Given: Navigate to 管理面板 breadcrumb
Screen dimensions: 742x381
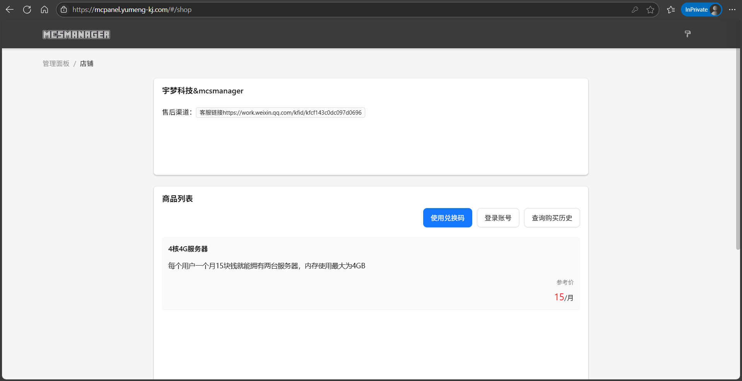Looking at the screenshot, I should pos(56,64).
